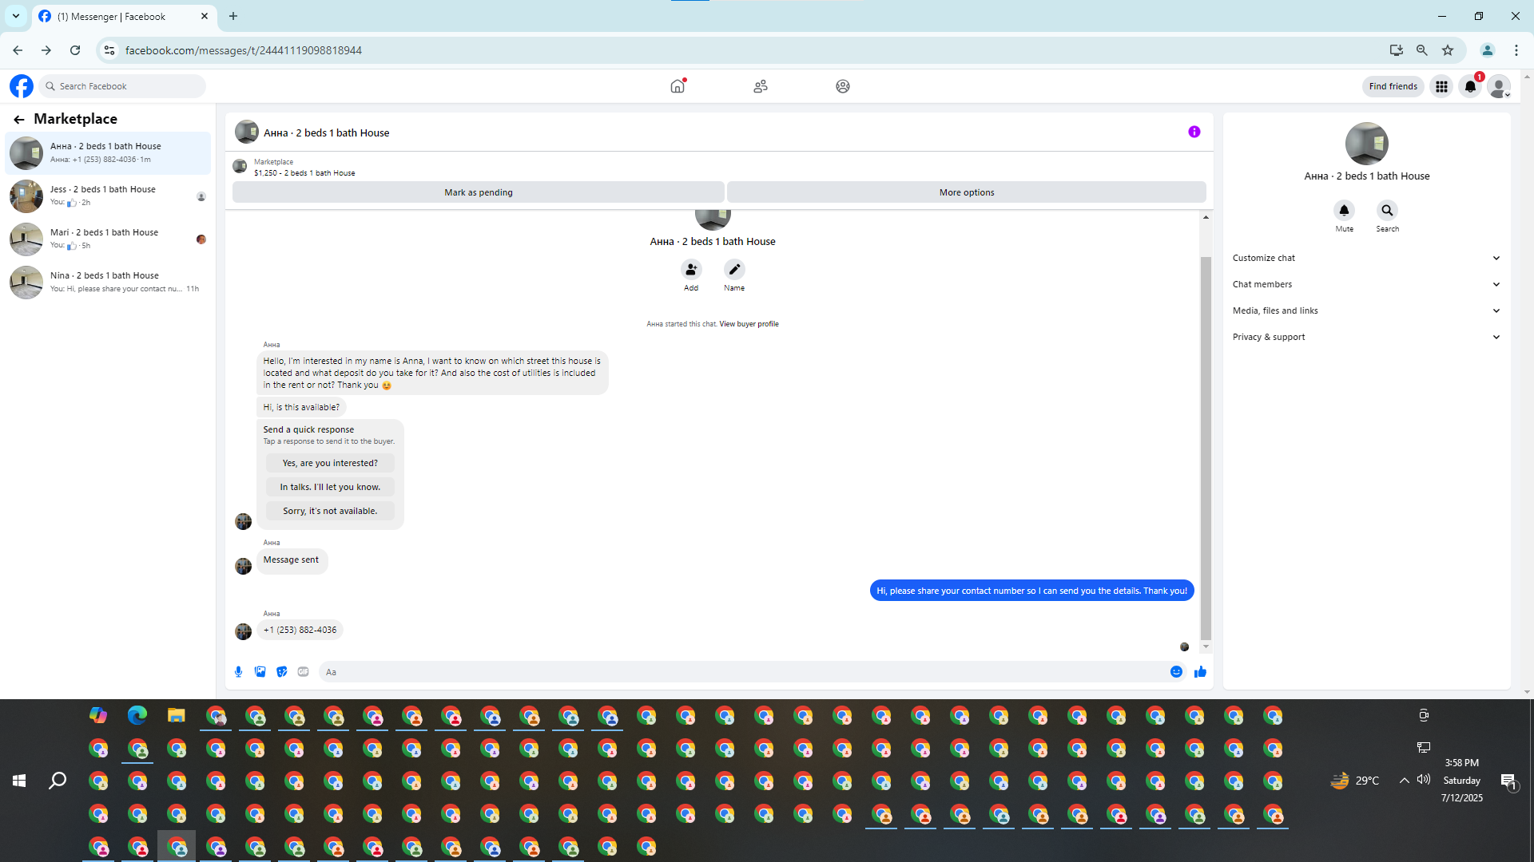
Task: Toggle conversation information panel icon
Action: click(1194, 132)
